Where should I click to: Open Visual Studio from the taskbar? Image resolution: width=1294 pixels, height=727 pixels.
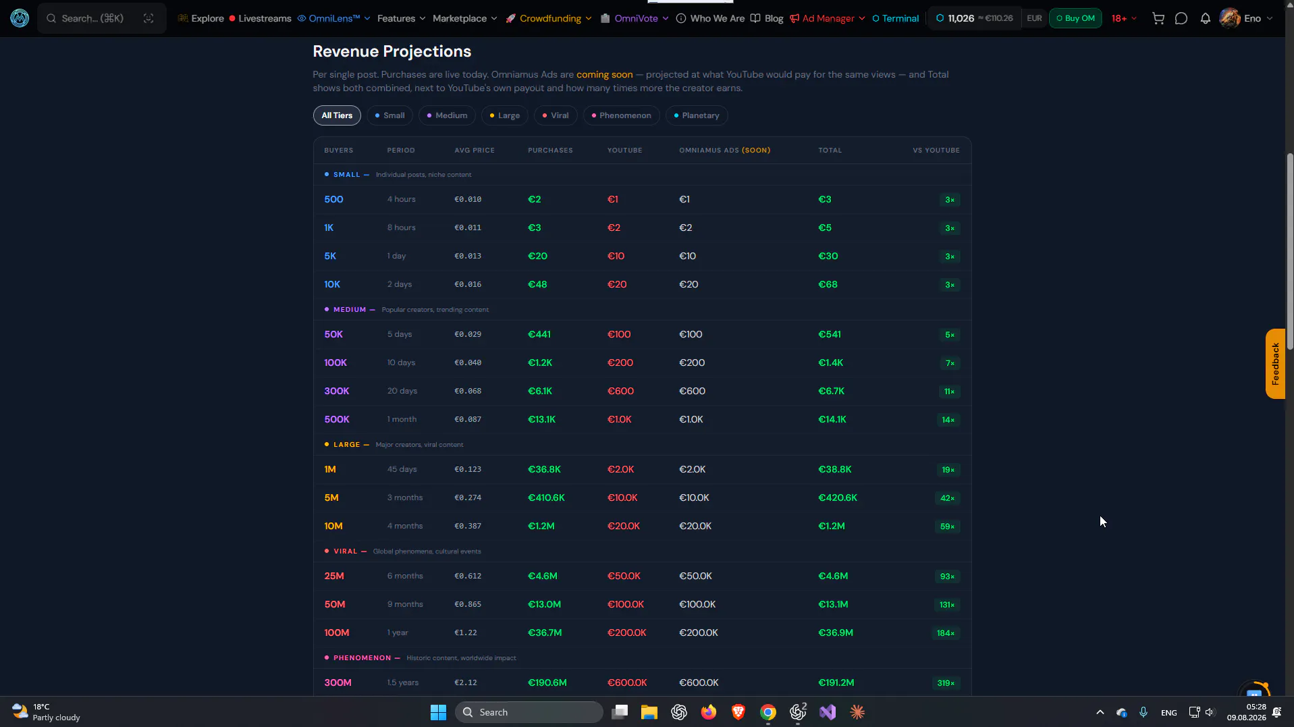click(x=828, y=712)
